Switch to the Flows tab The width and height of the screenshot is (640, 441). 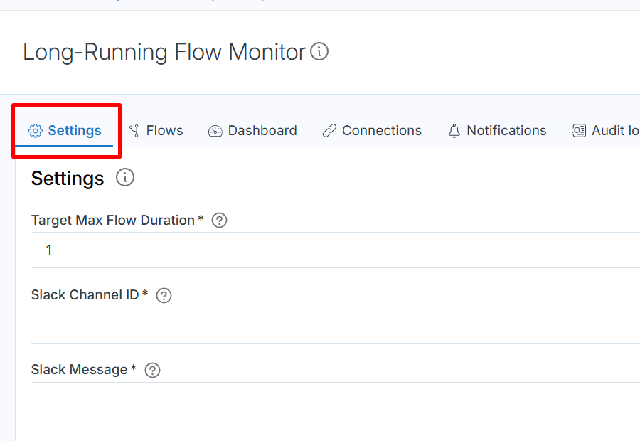tap(164, 131)
